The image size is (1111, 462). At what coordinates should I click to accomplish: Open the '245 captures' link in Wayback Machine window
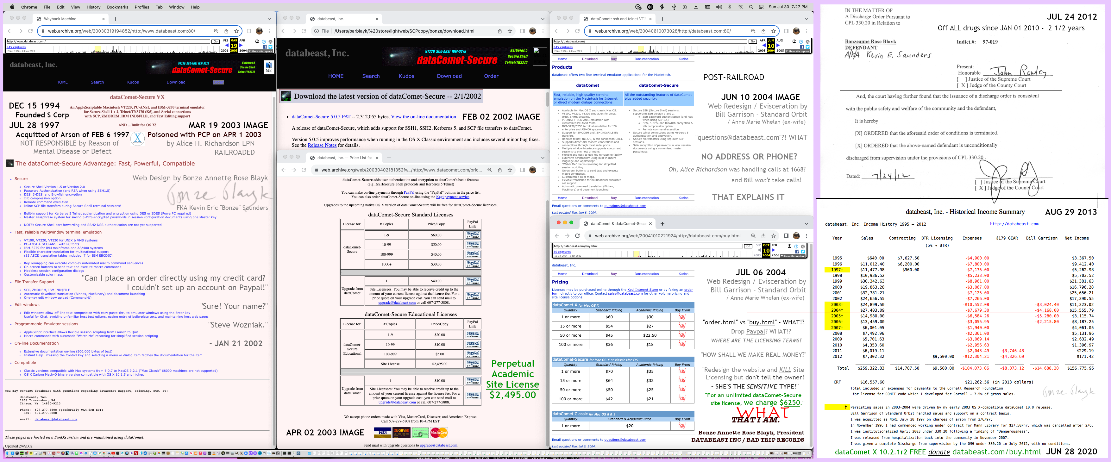16,47
